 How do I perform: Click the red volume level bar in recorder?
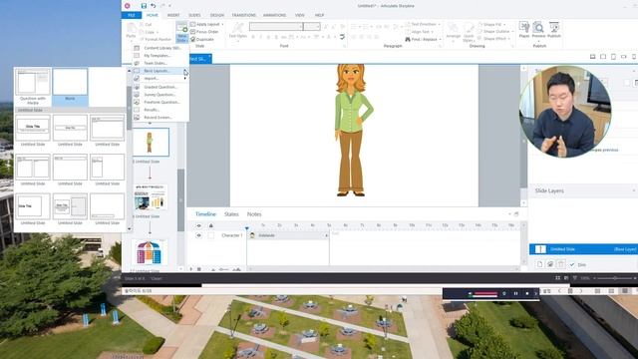click(485, 293)
